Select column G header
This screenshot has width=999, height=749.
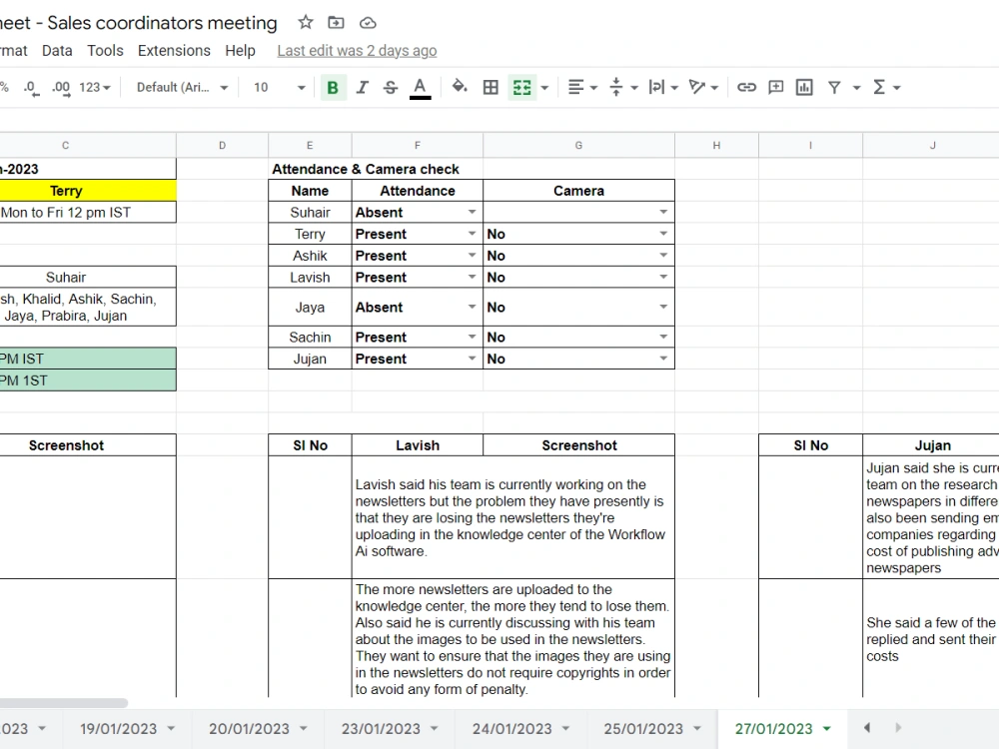[578, 145]
